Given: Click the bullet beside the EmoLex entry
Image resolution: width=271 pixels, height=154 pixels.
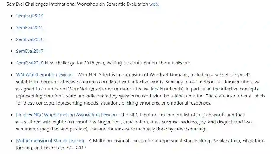Looking at the screenshot, I should (12, 115).
